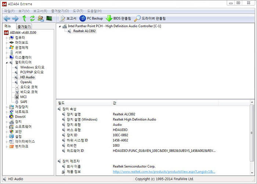Image resolution: width=257 pixels, height=184 pixels.
Task: Click the 메인보드 motherboard icon
Action: 11,43
